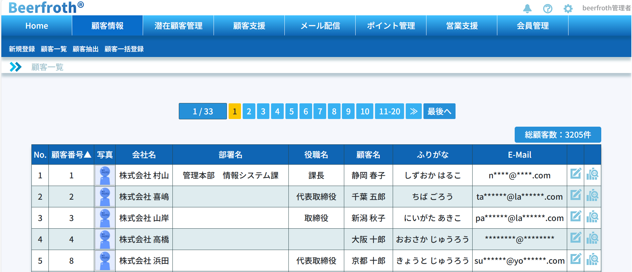
Task: Click the 新規登録 submenu link
Action: tap(22, 49)
